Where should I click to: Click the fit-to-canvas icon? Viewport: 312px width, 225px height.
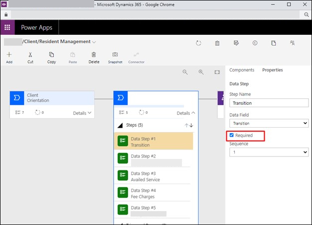click(217, 72)
